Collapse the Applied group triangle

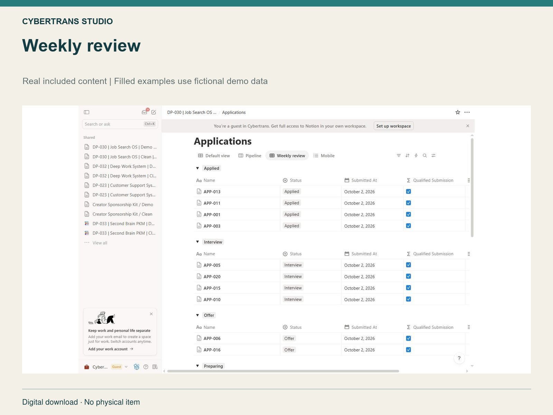(198, 168)
